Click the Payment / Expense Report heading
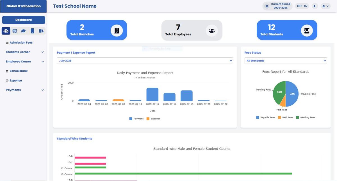Image resolution: width=337 pixels, height=181 pixels. (76, 53)
